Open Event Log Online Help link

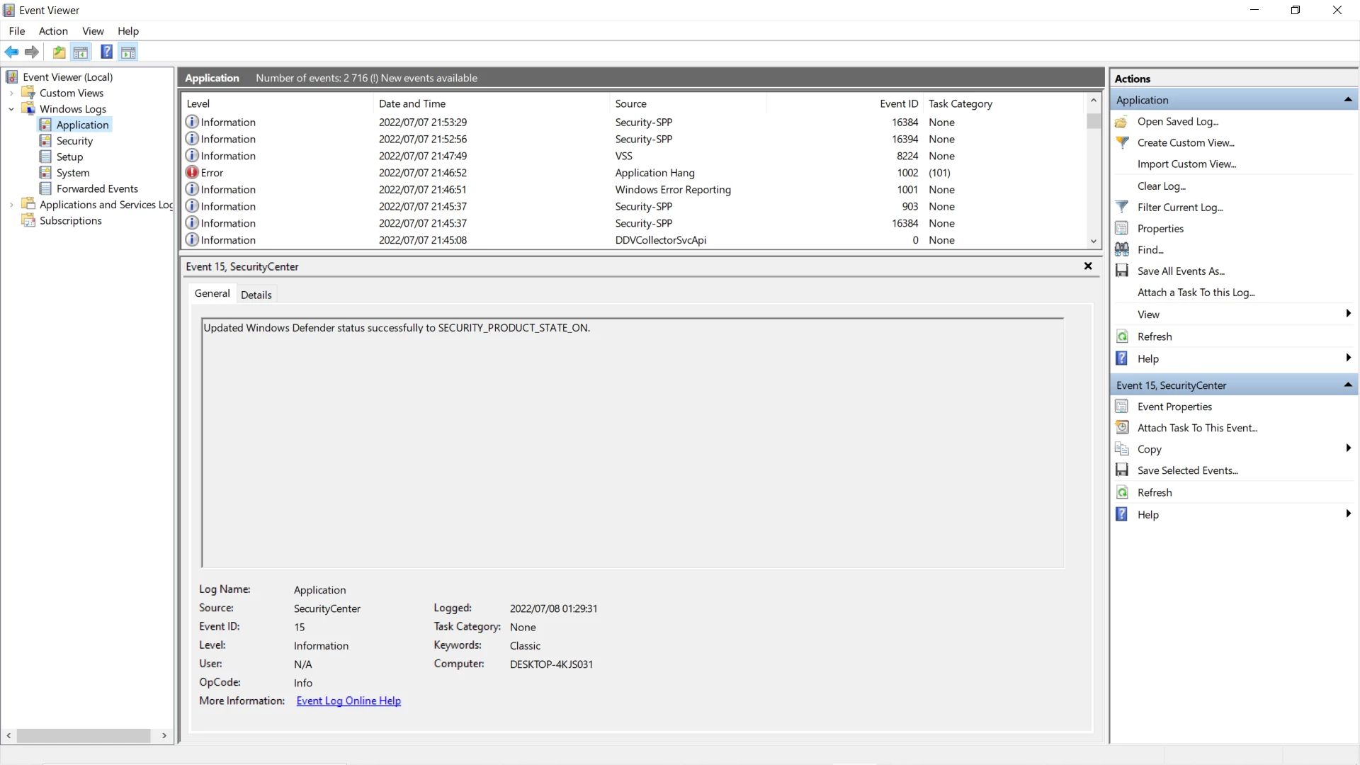coord(348,701)
